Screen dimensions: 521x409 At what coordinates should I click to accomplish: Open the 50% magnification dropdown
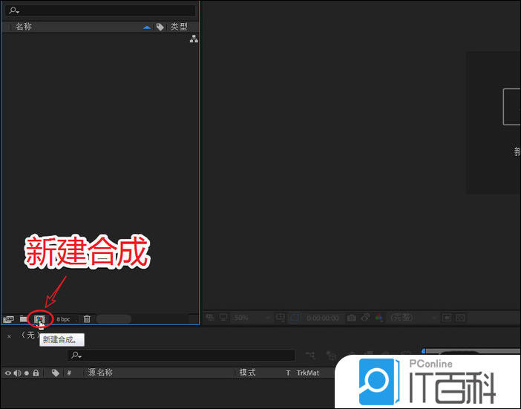(x=251, y=318)
